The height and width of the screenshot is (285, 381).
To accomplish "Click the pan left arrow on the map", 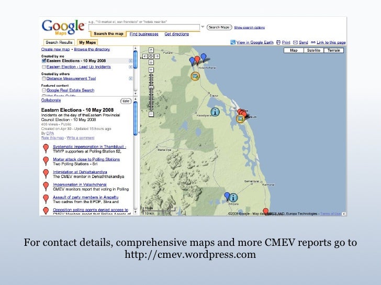I will tap(145, 56).
